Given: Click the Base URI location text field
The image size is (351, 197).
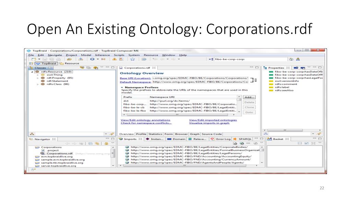Looking at the screenshot, I should (200, 78).
